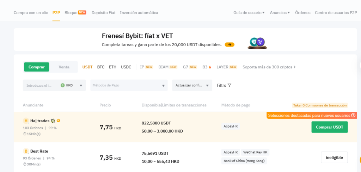The height and width of the screenshot is (172, 361).
Task: Click the Disponible|Límites de transacciones column header
Action: [x=174, y=105]
